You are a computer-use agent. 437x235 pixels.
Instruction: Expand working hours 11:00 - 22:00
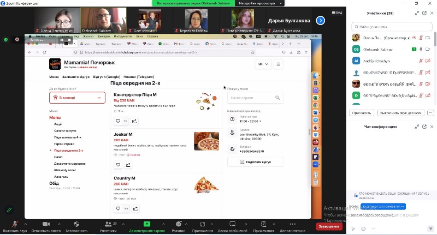250,121
